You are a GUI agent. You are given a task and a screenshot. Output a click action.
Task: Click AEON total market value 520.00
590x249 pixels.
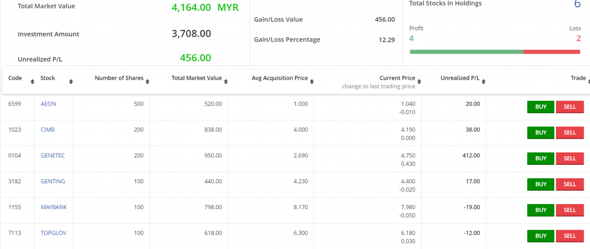tap(213, 104)
